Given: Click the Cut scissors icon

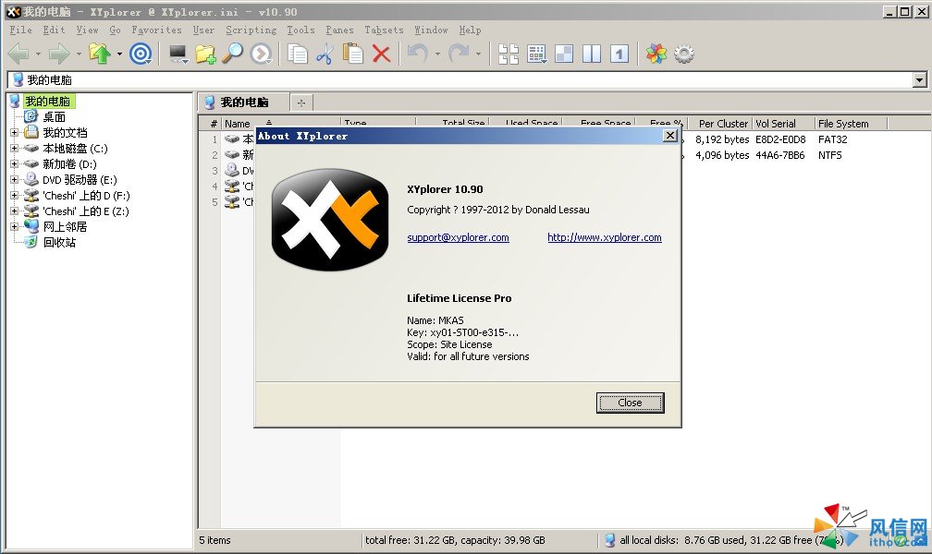Looking at the screenshot, I should pyautogui.click(x=325, y=54).
